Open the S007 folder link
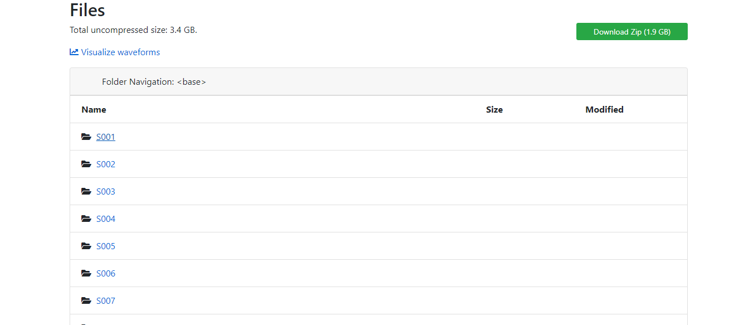This screenshot has width=749, height=325. tap(106, 300)
